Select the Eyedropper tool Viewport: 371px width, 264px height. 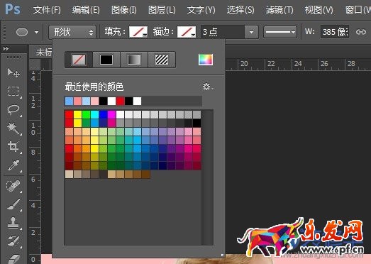coord(13,165)
